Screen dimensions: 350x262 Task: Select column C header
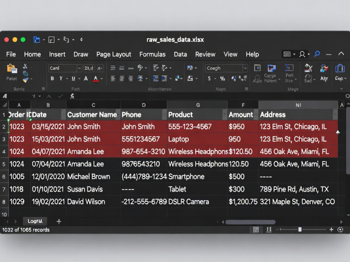[x=93, y=105]
